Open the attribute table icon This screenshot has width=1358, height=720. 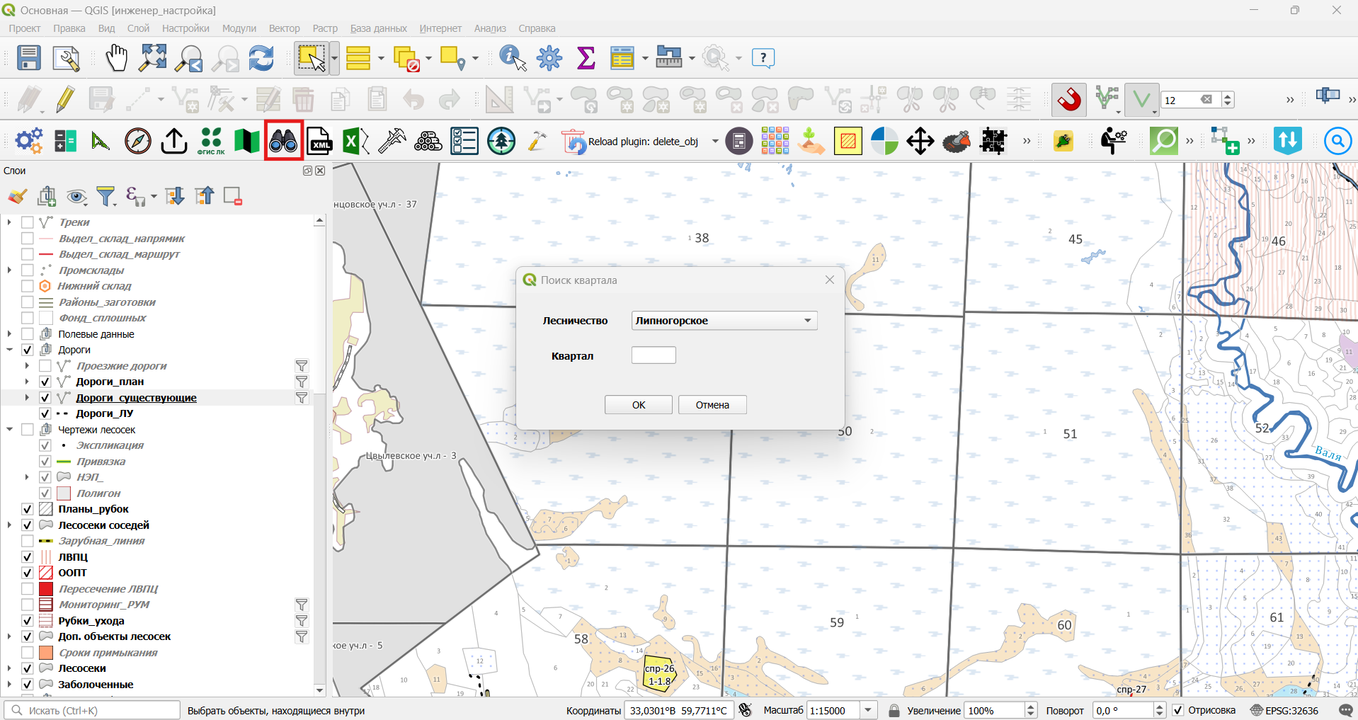coord(622,58)
